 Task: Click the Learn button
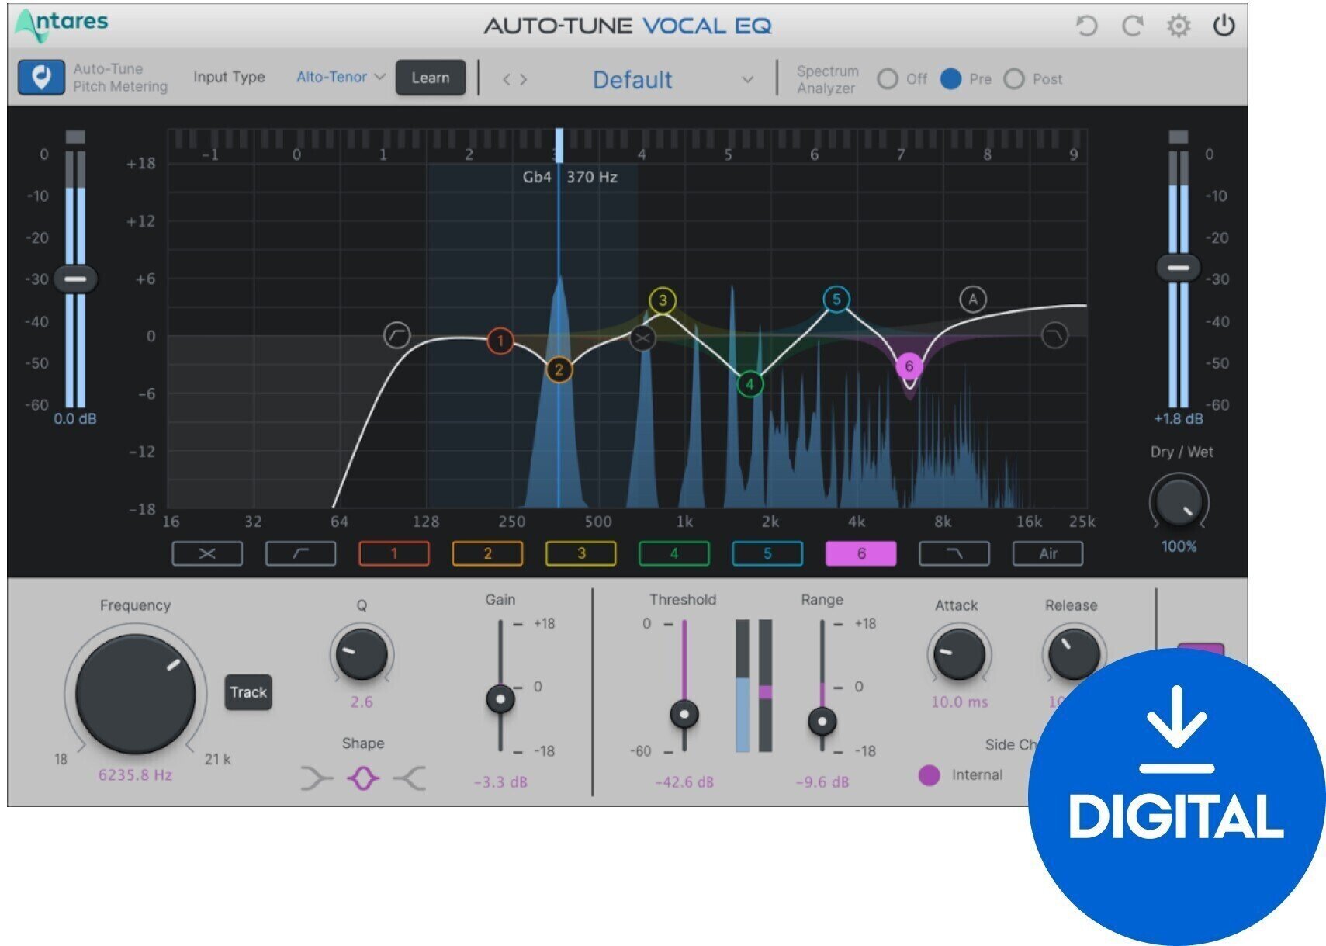431,78
